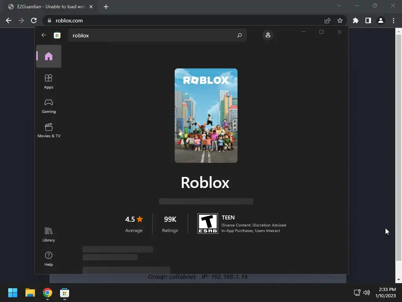The height and width of the screenshot is (302, 402).
Task: Open volume icon in system tray
Action: 367,293
